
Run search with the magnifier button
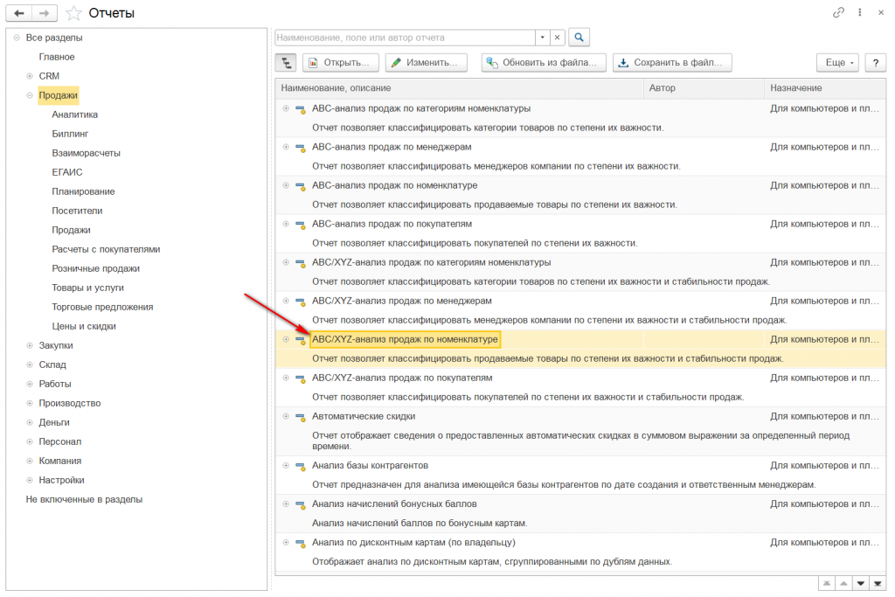[x=579, y=38]
